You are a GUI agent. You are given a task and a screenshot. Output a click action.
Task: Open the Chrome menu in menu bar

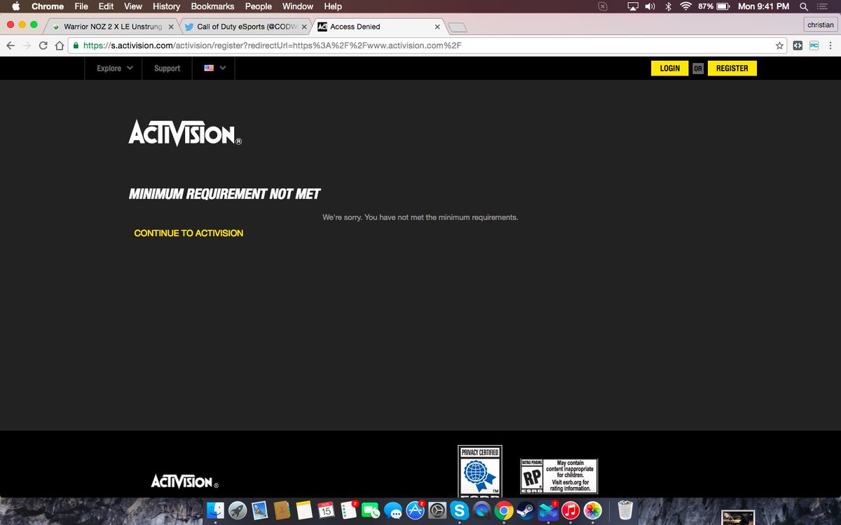48,6
